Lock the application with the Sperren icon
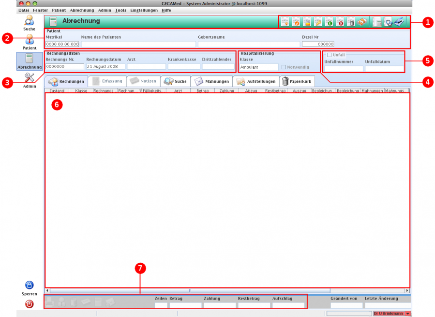 pyautogui.click(x=29, y=285)
